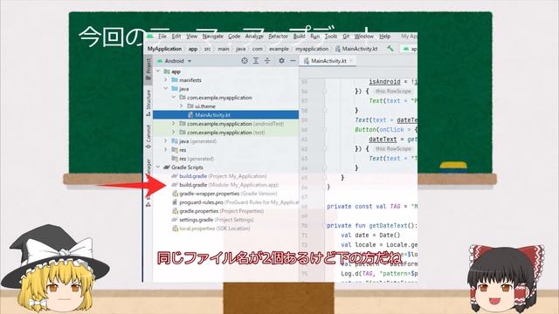The height and width of the screenshot is (314, 559).
Task: Open the Run menu
Action: [x=314, y=37]
